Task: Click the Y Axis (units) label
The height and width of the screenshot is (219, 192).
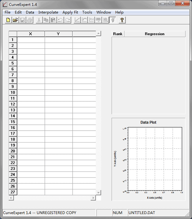Action: [115, 159]
